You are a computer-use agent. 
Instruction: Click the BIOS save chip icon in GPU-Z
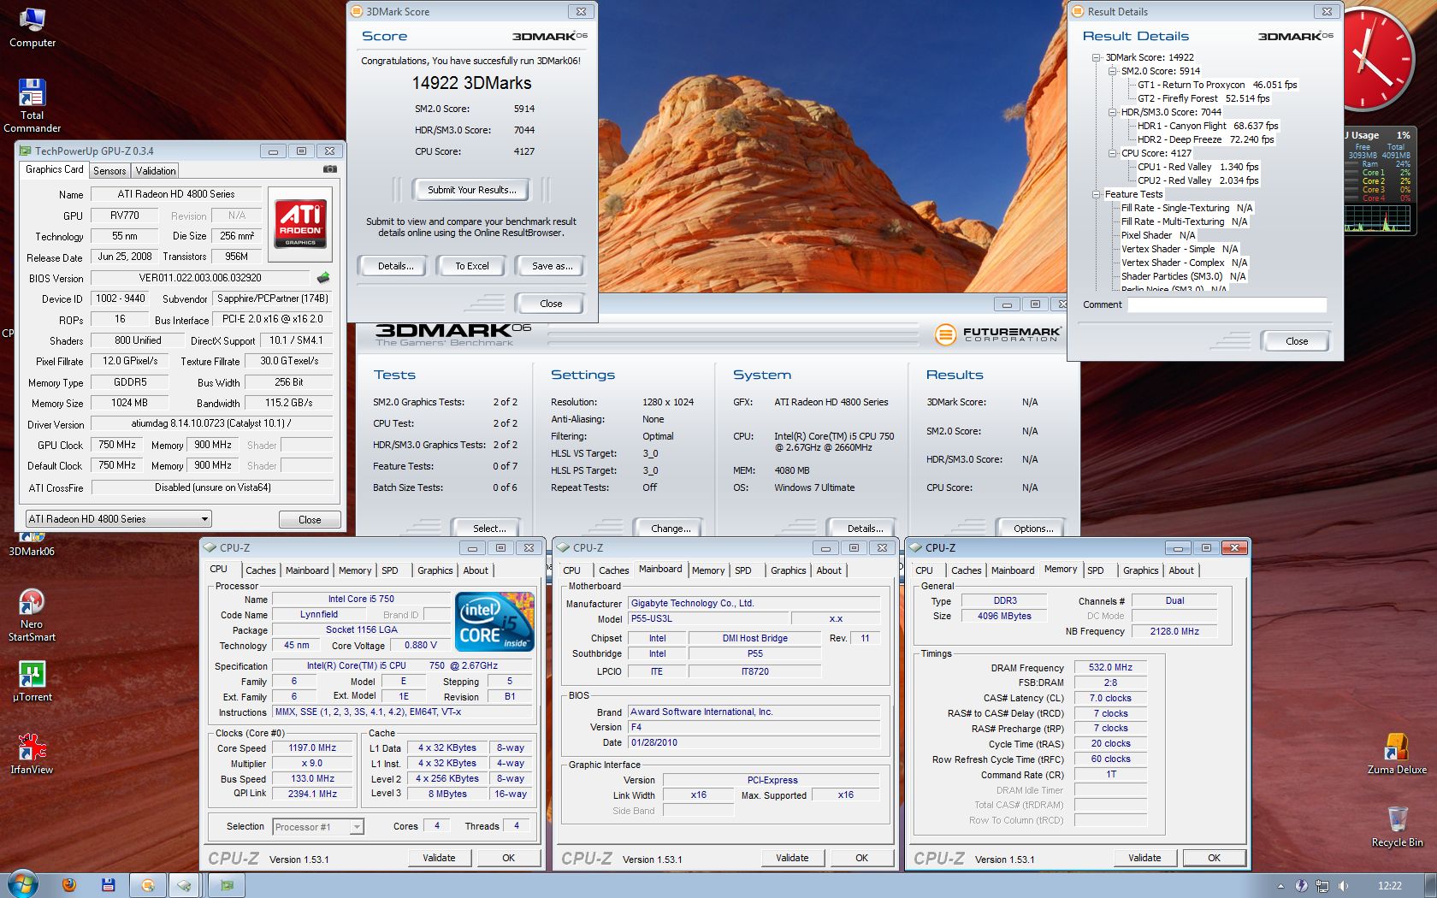(x=323, y=278)
